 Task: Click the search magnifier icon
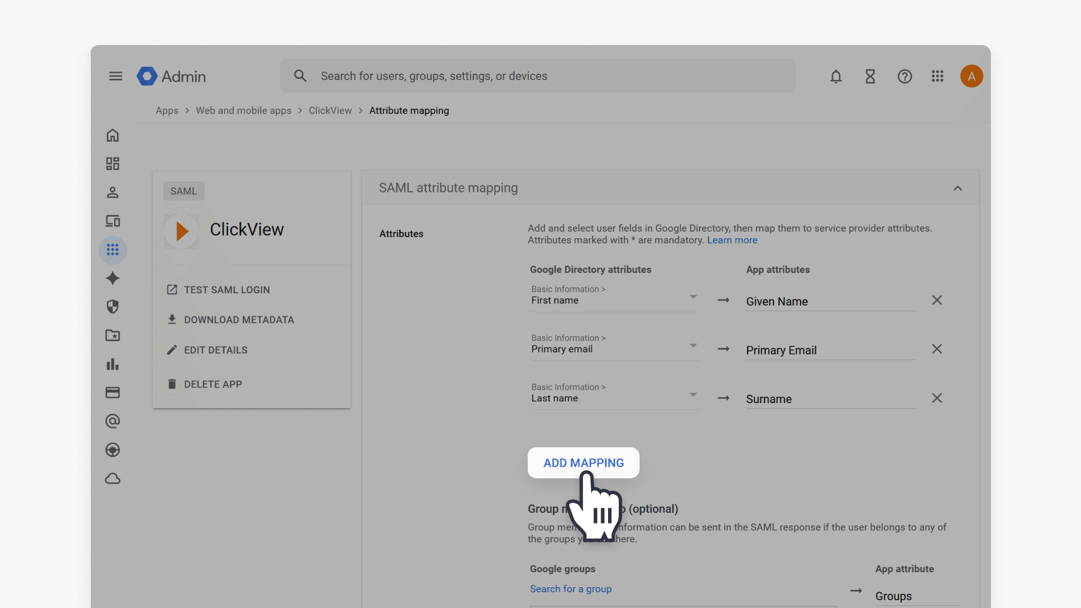pos(300,76)
